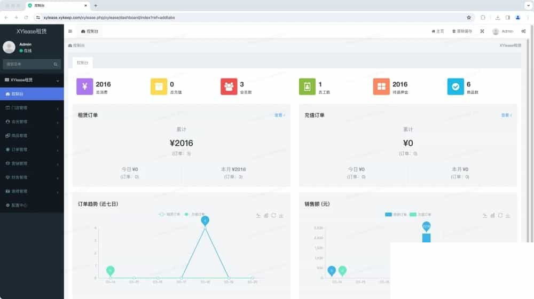Click the green staff count icon
The width and height of the screenshot is (534, 299).
tap(307, 86)
